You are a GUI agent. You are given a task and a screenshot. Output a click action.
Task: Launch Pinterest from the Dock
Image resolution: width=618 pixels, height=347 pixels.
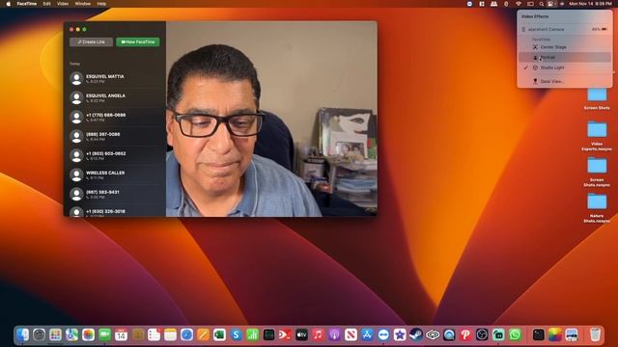click(x=465, y=334)
